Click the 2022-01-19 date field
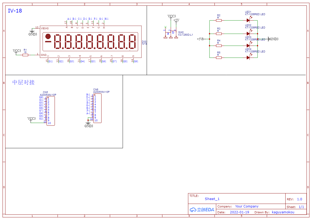312x220 pixels. (239, 212)
